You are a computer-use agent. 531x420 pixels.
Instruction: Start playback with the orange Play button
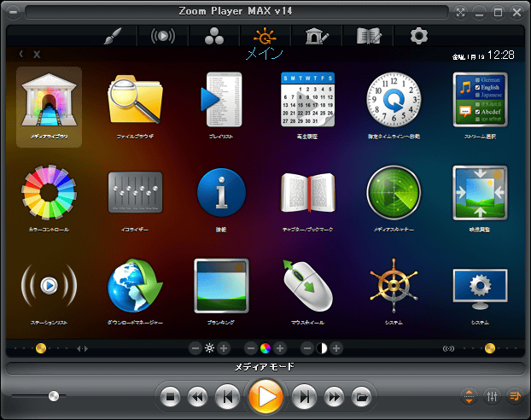point(265,397)
